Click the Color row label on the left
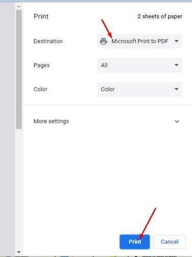 click(x=40, y=89)
